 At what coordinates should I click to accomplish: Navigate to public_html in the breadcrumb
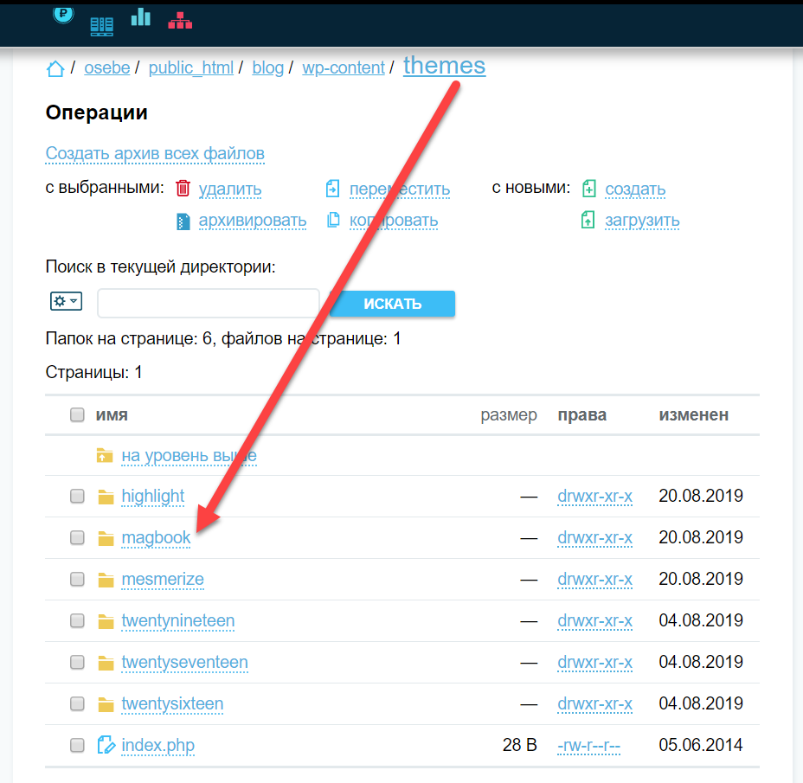click(191, 68)
